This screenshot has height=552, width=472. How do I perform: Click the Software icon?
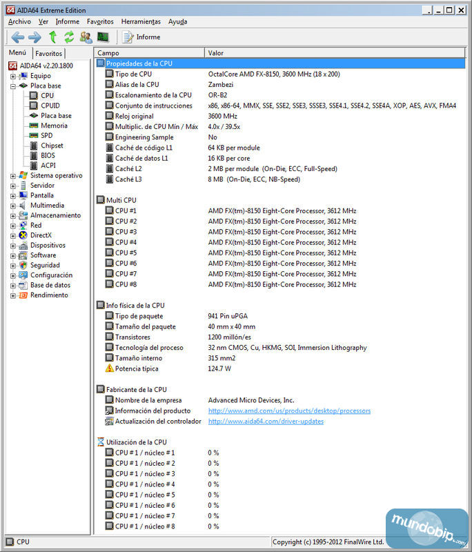point(23,255)
